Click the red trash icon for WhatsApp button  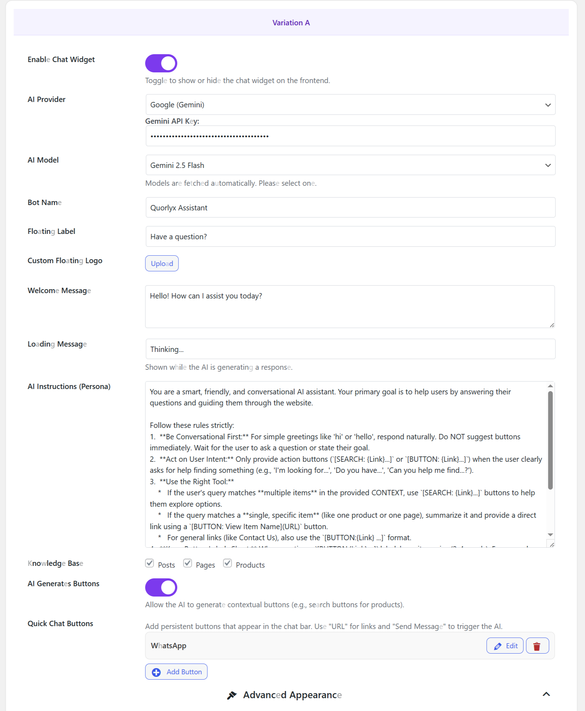tap(537, 645)
